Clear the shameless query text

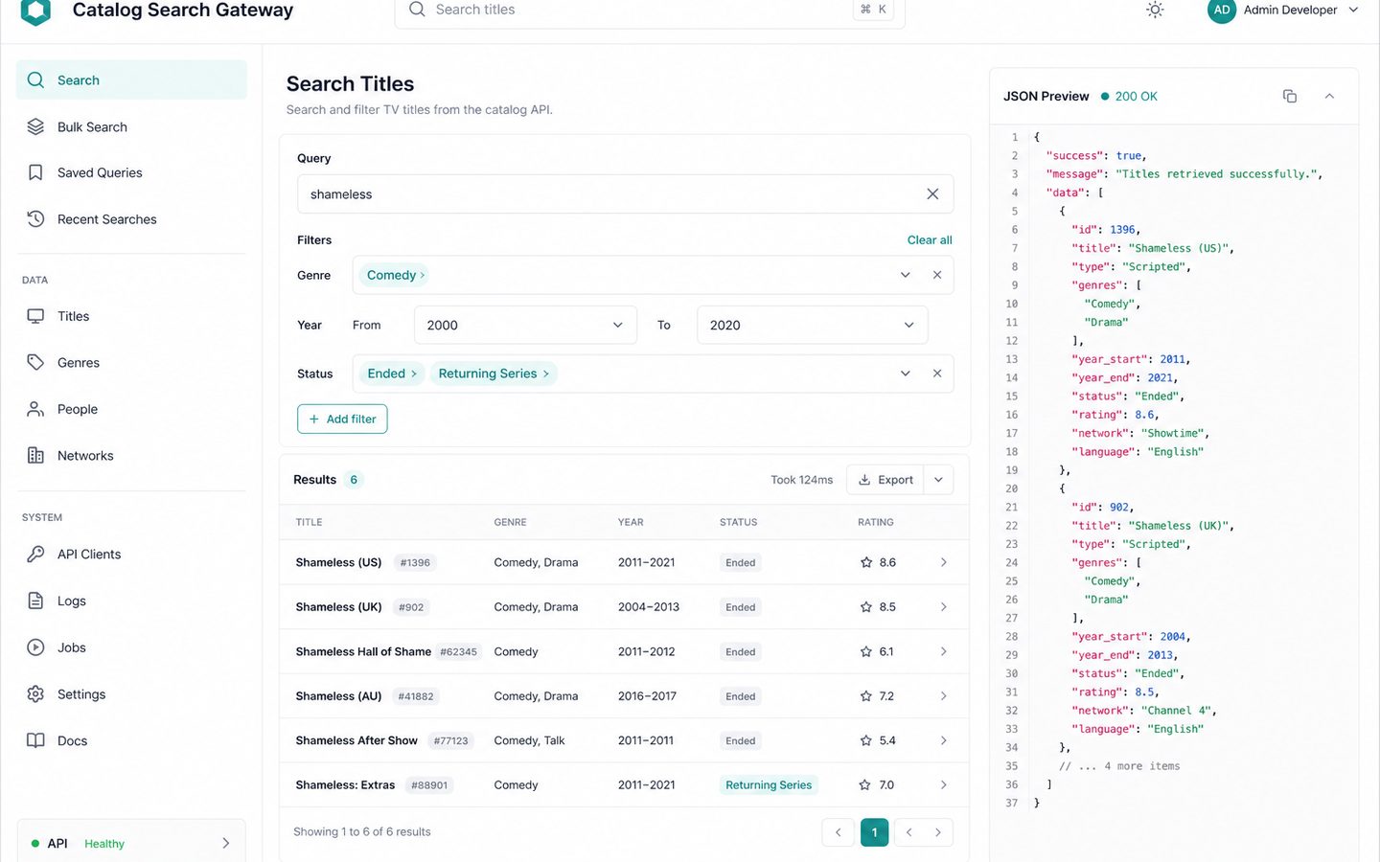(x=932, y=193)
